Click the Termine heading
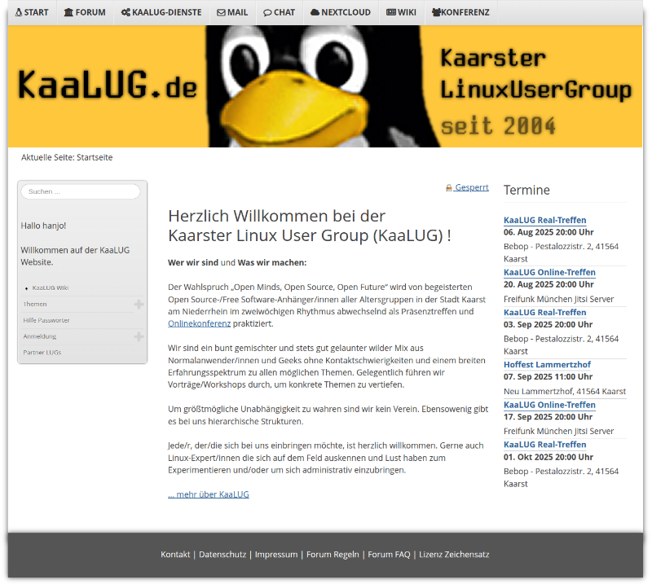 (526, 190)
